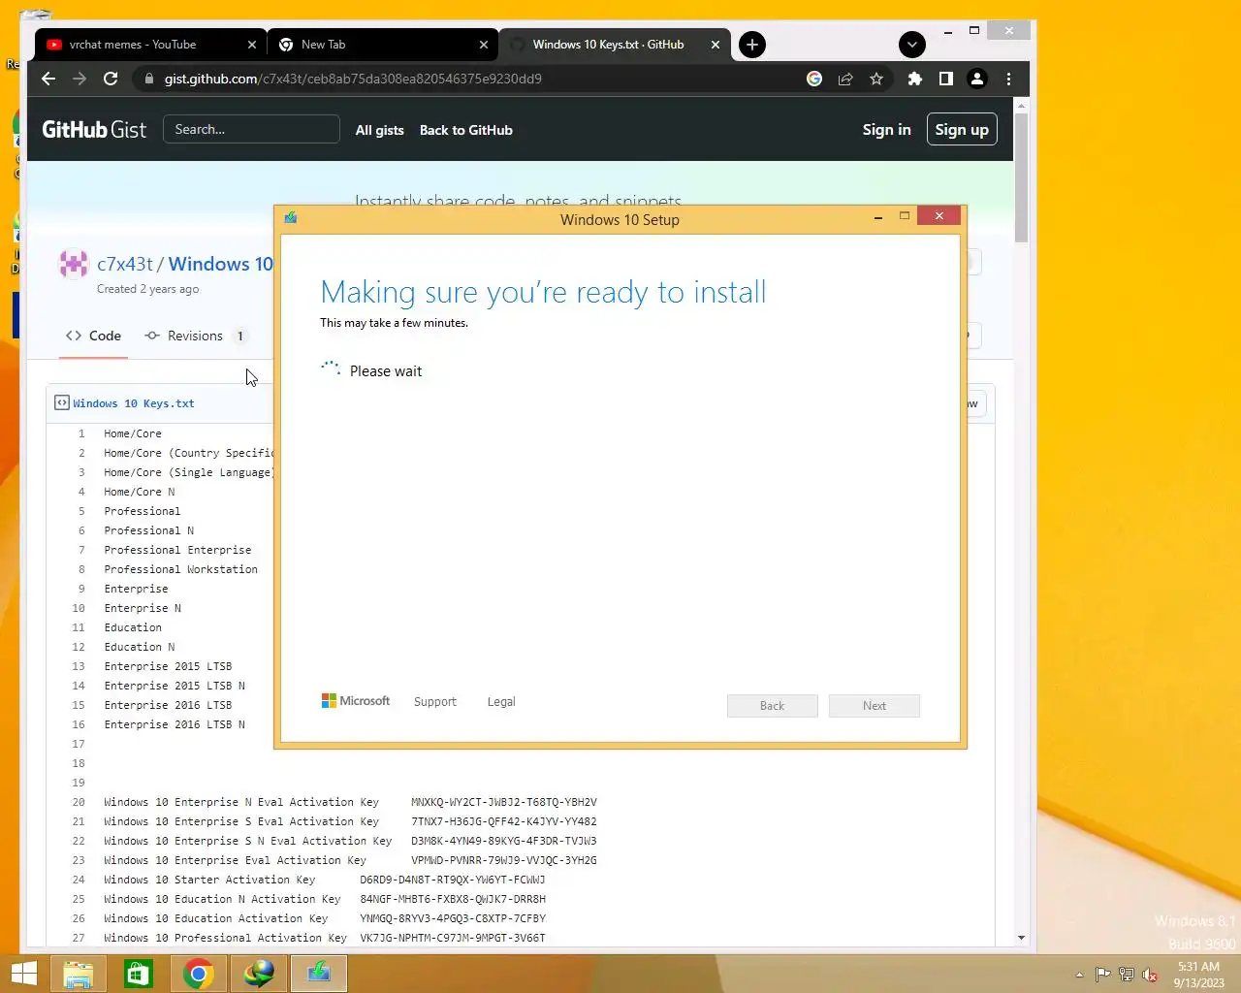Close the New Tab tab

coord(484,45)
